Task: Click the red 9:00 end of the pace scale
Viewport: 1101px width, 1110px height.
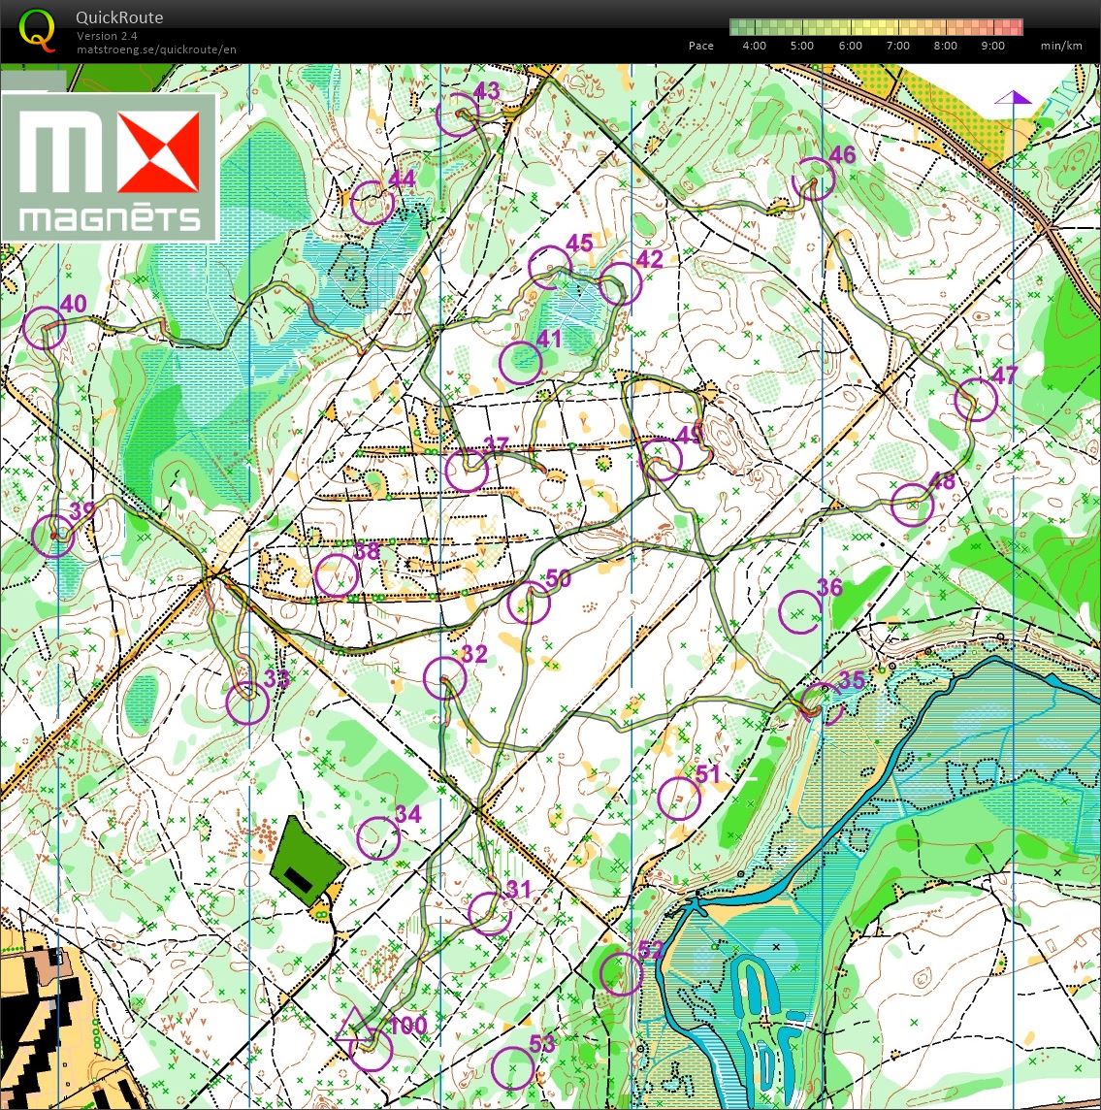Action: [x=1009, y=27]
